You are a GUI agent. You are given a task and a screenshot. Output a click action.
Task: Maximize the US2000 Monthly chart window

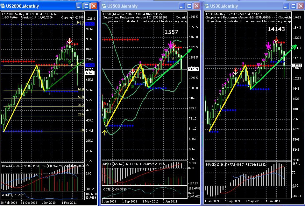point(86,6)
